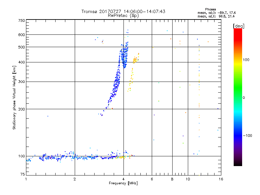260x195 pixels.
Task: Click the y-axis tick value "75"
Action: 23,174
